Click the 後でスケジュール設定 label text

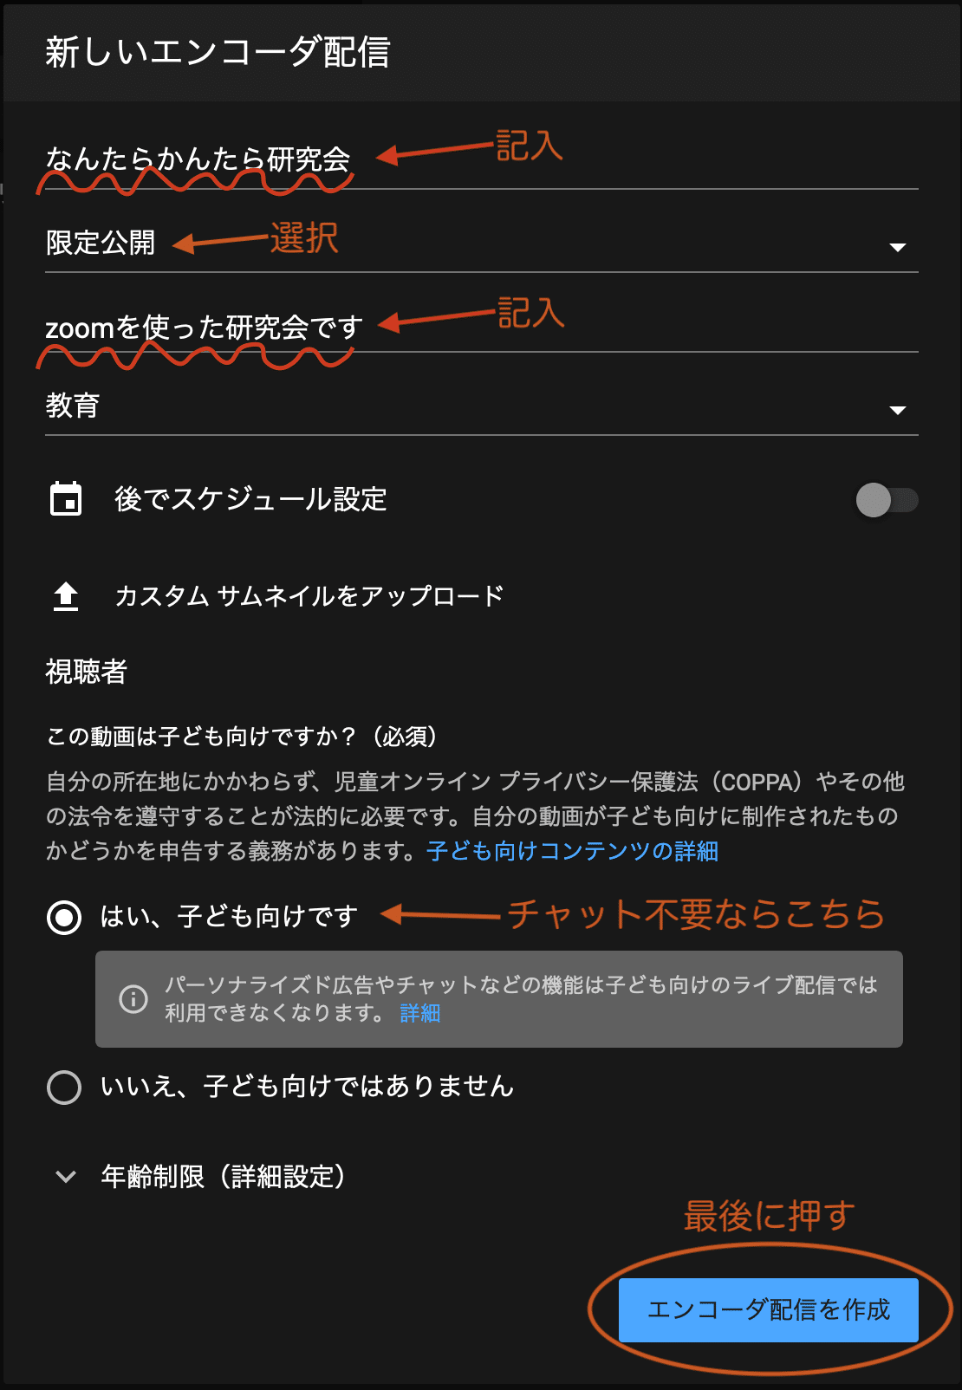(253, 499)
